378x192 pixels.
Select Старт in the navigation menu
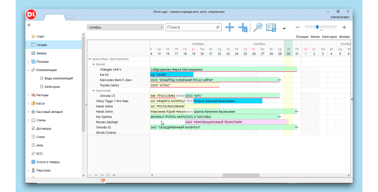coord(40,37)
